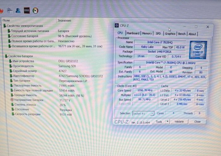Select the Свойства электропитания group row
This screenshot has height=156, width=221.
[x=23, y=26]
